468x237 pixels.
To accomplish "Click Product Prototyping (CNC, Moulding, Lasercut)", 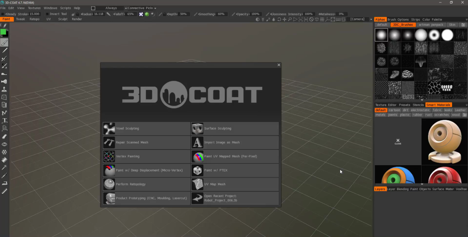I will tap(146, 198).
